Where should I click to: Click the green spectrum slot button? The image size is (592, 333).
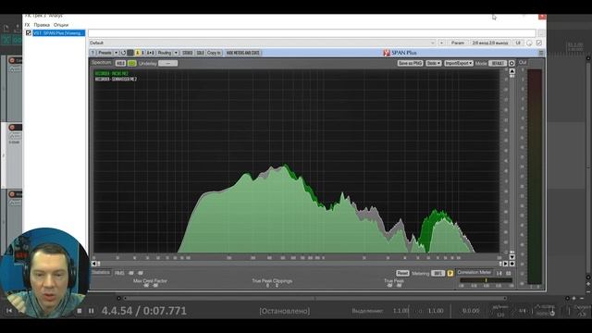(x=131, y=63)
